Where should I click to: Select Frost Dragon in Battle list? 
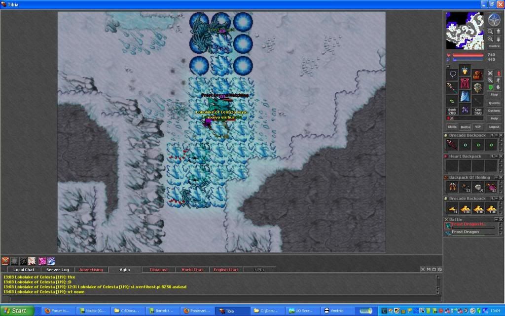(470, 232)
